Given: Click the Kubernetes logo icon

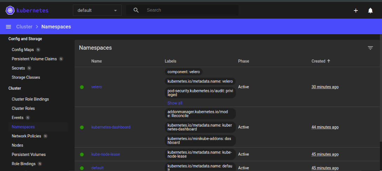Looking at the screenshot, I should (10, 10).
